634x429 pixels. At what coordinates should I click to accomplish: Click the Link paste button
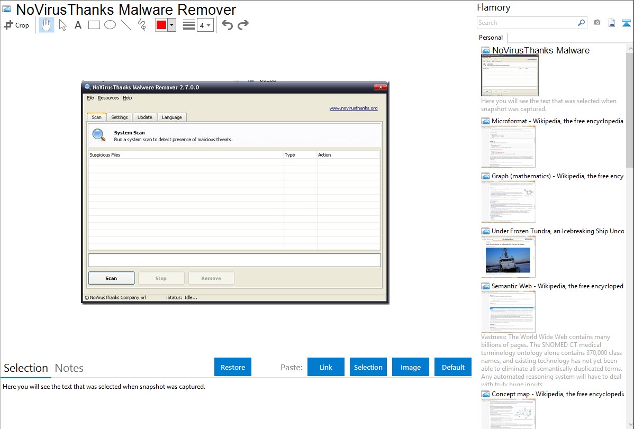point(326,367)
